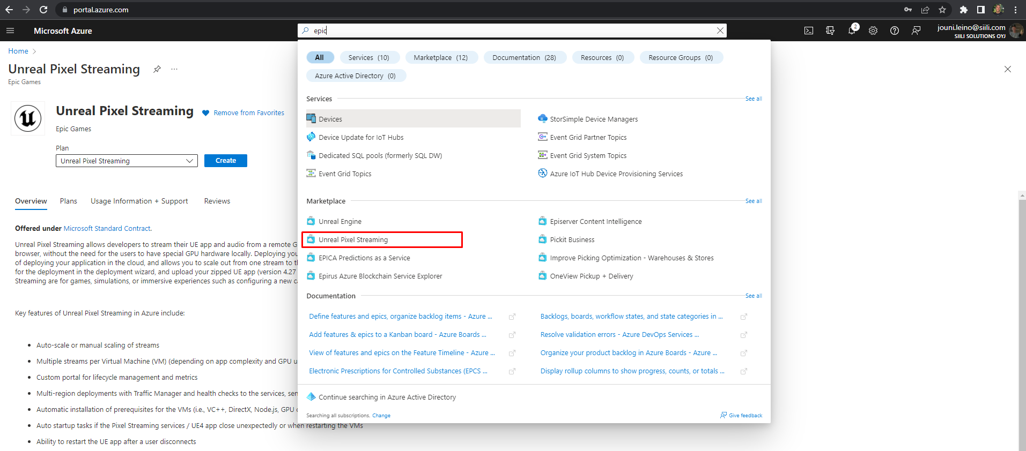
Task: See all Marketplace results
Action: 754,201
